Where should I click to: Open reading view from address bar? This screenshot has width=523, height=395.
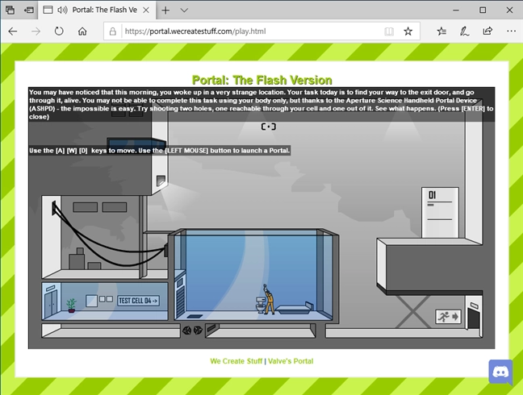pyautogui.click(x=388, y=31)
